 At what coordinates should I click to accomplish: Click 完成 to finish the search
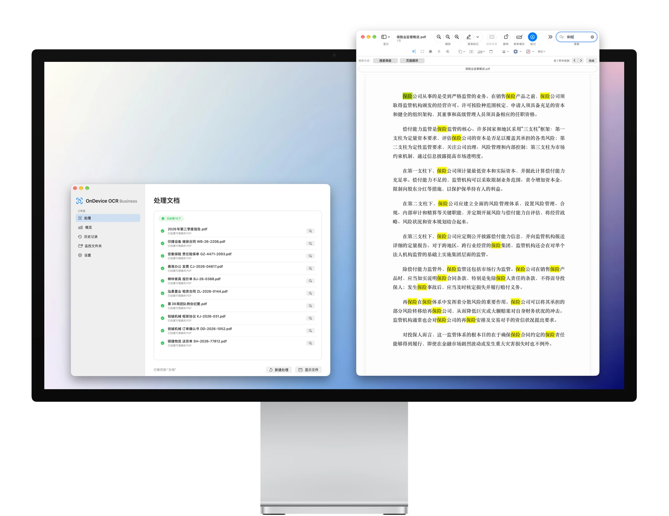(591, 61)
